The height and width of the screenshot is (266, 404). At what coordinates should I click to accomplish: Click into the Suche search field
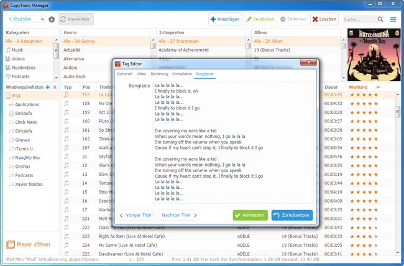pos(360,19)
